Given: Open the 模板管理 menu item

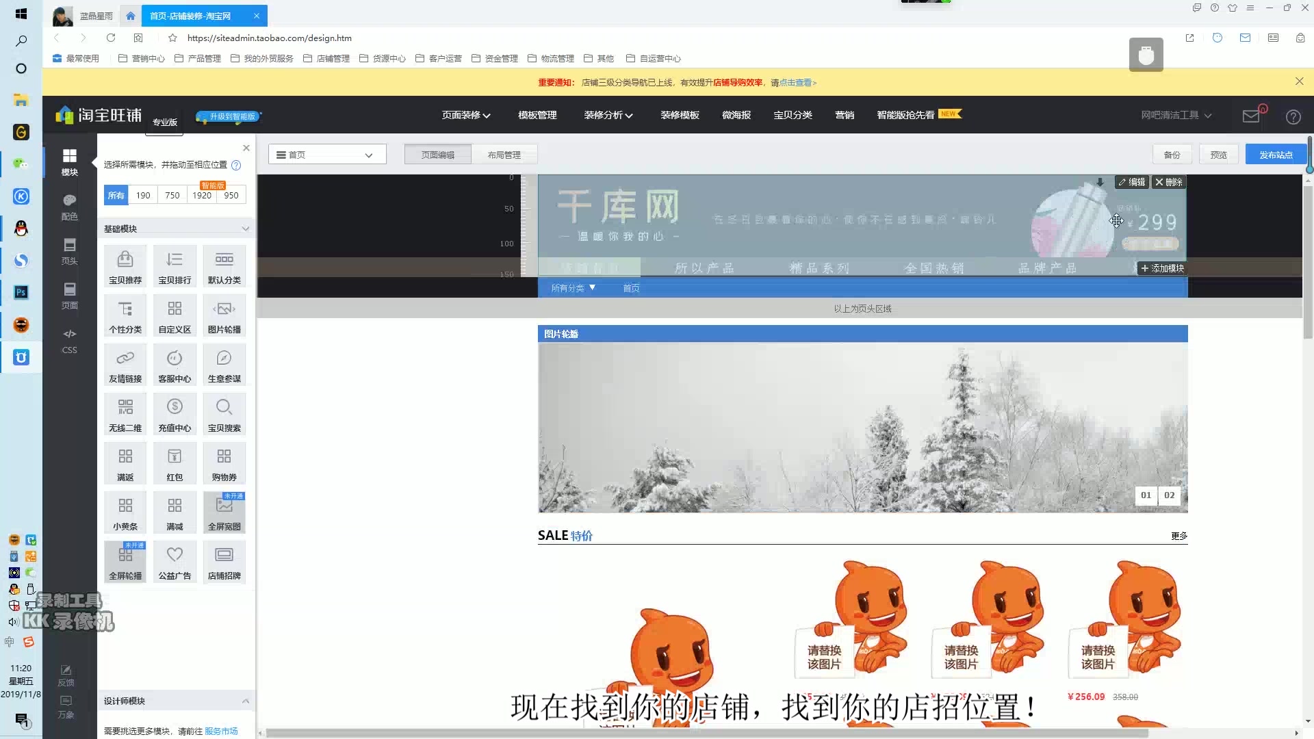Looking at the screenshot, I should coord(537,115).
